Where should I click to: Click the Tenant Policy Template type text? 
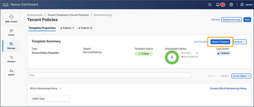(45, 53)
